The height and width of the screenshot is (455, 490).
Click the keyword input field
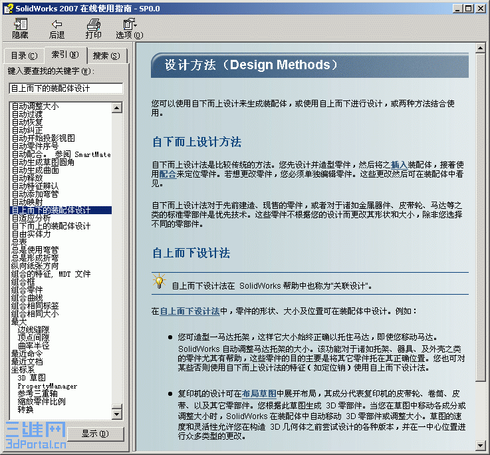[x=66, y=88]
